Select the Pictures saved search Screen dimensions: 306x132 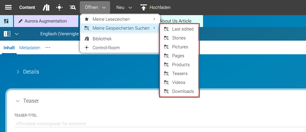[x=180, y=47]
